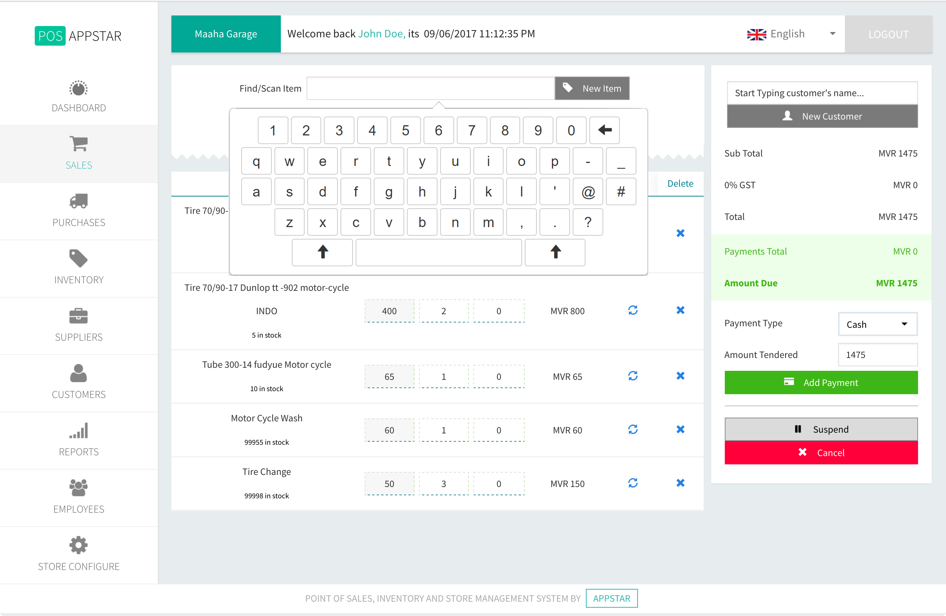Open the Dashboard gauge icon

tap(78, 88)
